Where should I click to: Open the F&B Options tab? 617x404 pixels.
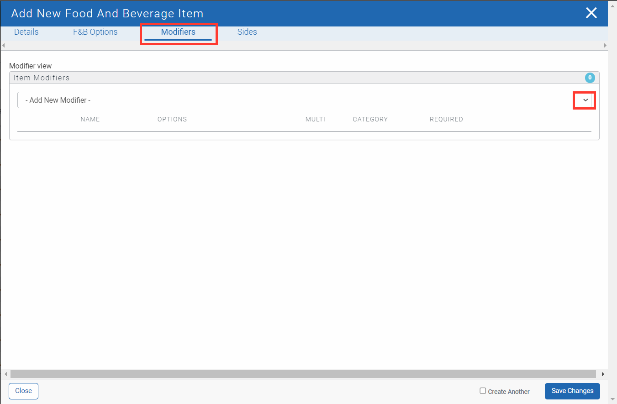95,32
